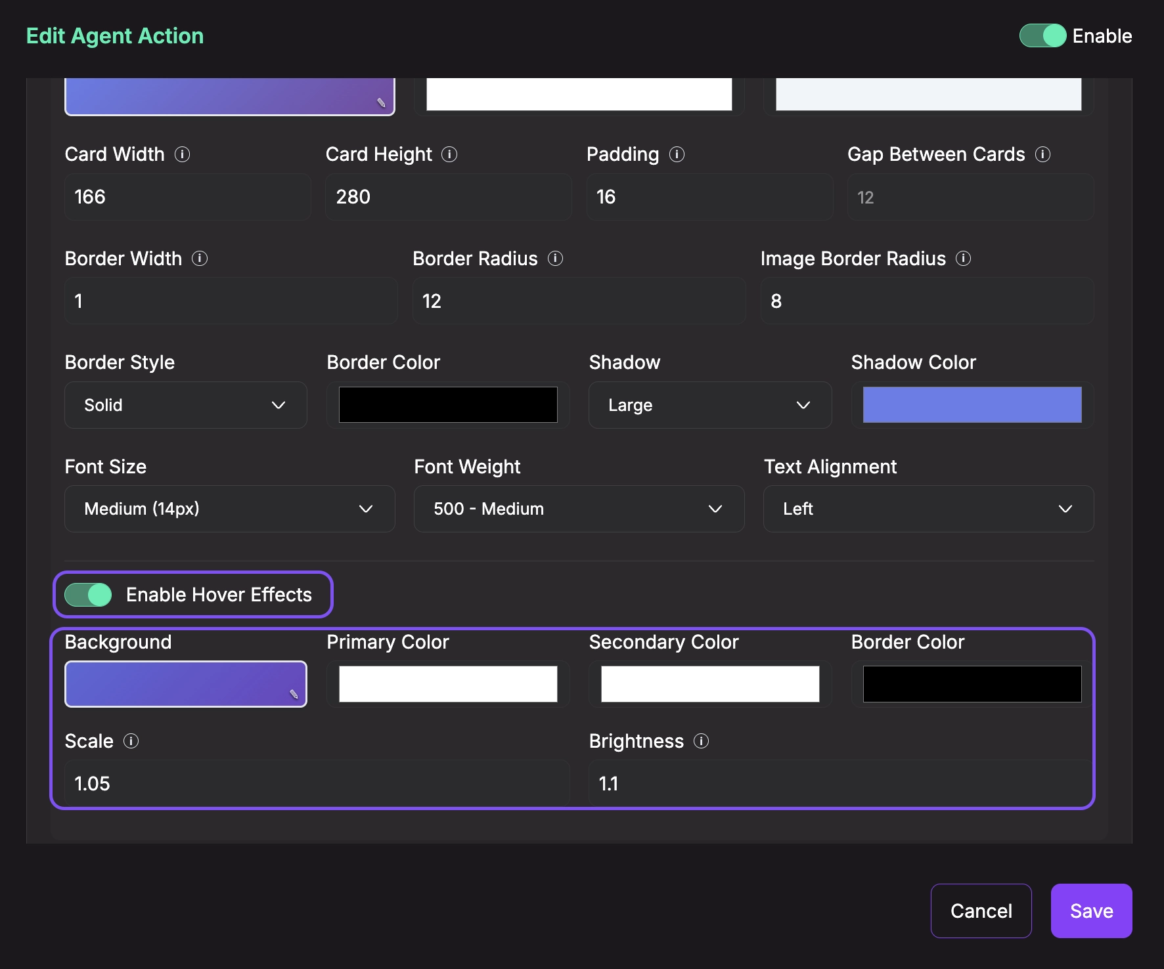
Task: Click the Gap Between Cards info icon
Action: coord(1043,154)
